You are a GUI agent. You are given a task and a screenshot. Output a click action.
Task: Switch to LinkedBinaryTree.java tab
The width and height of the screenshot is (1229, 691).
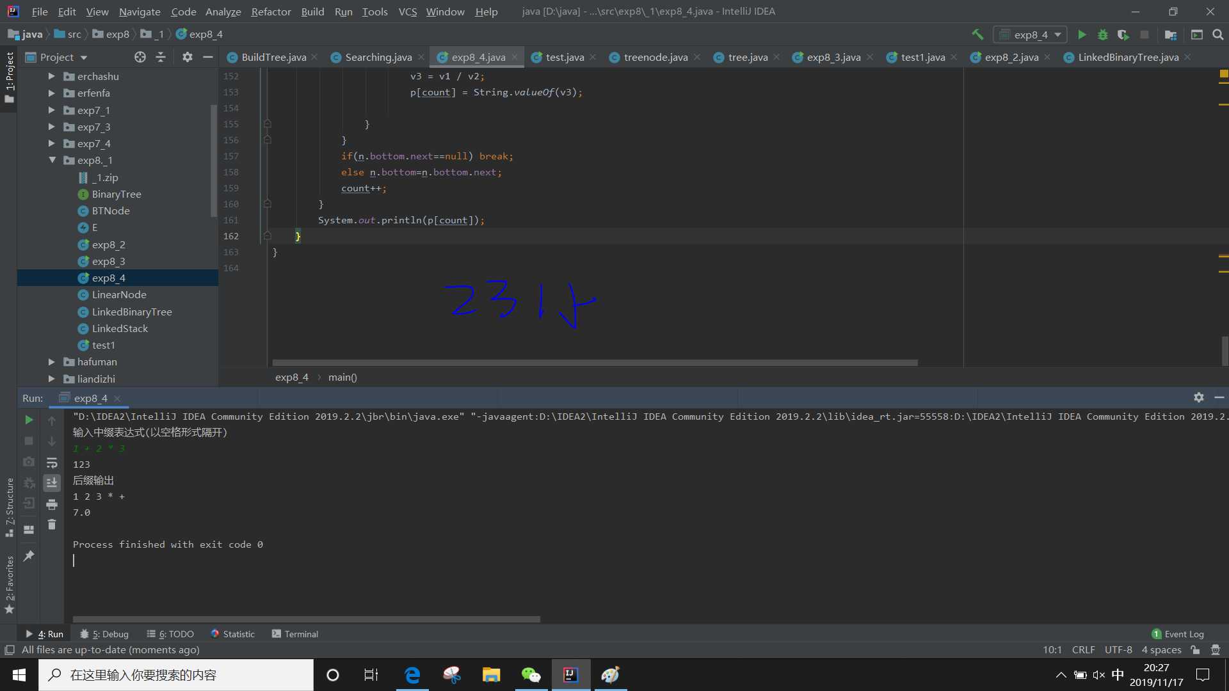[1128, 58]
